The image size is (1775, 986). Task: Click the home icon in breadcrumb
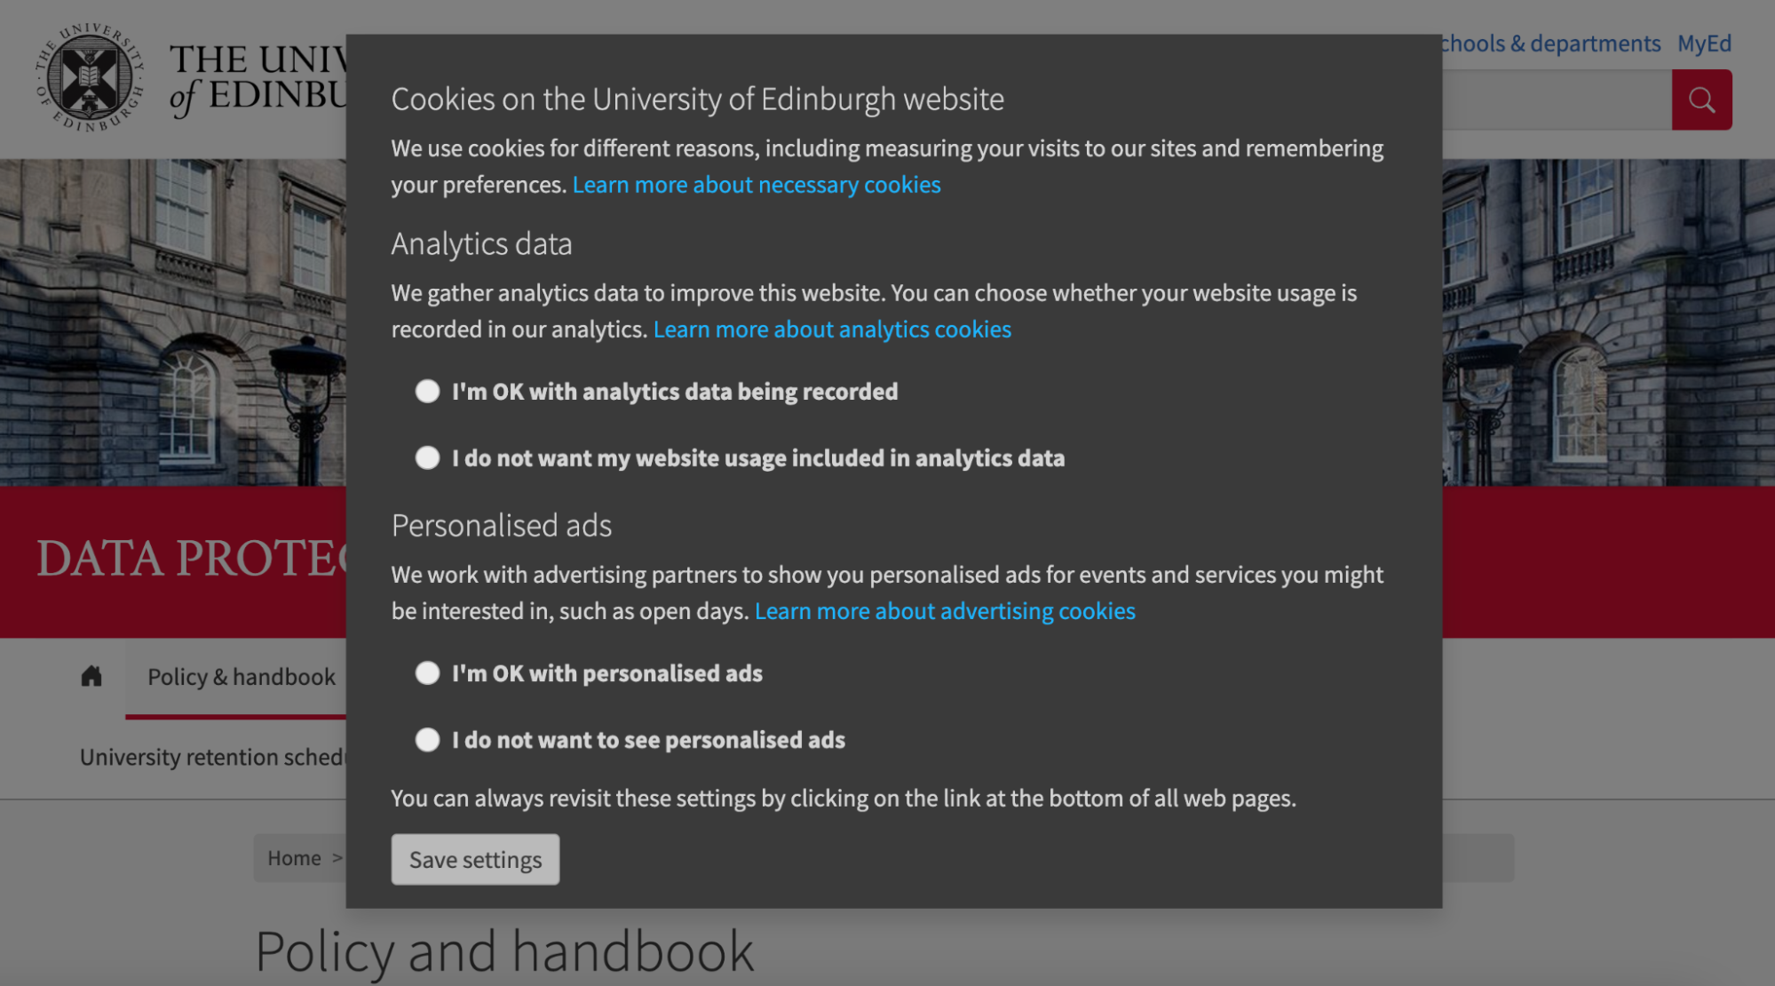[x=92, y=676]
